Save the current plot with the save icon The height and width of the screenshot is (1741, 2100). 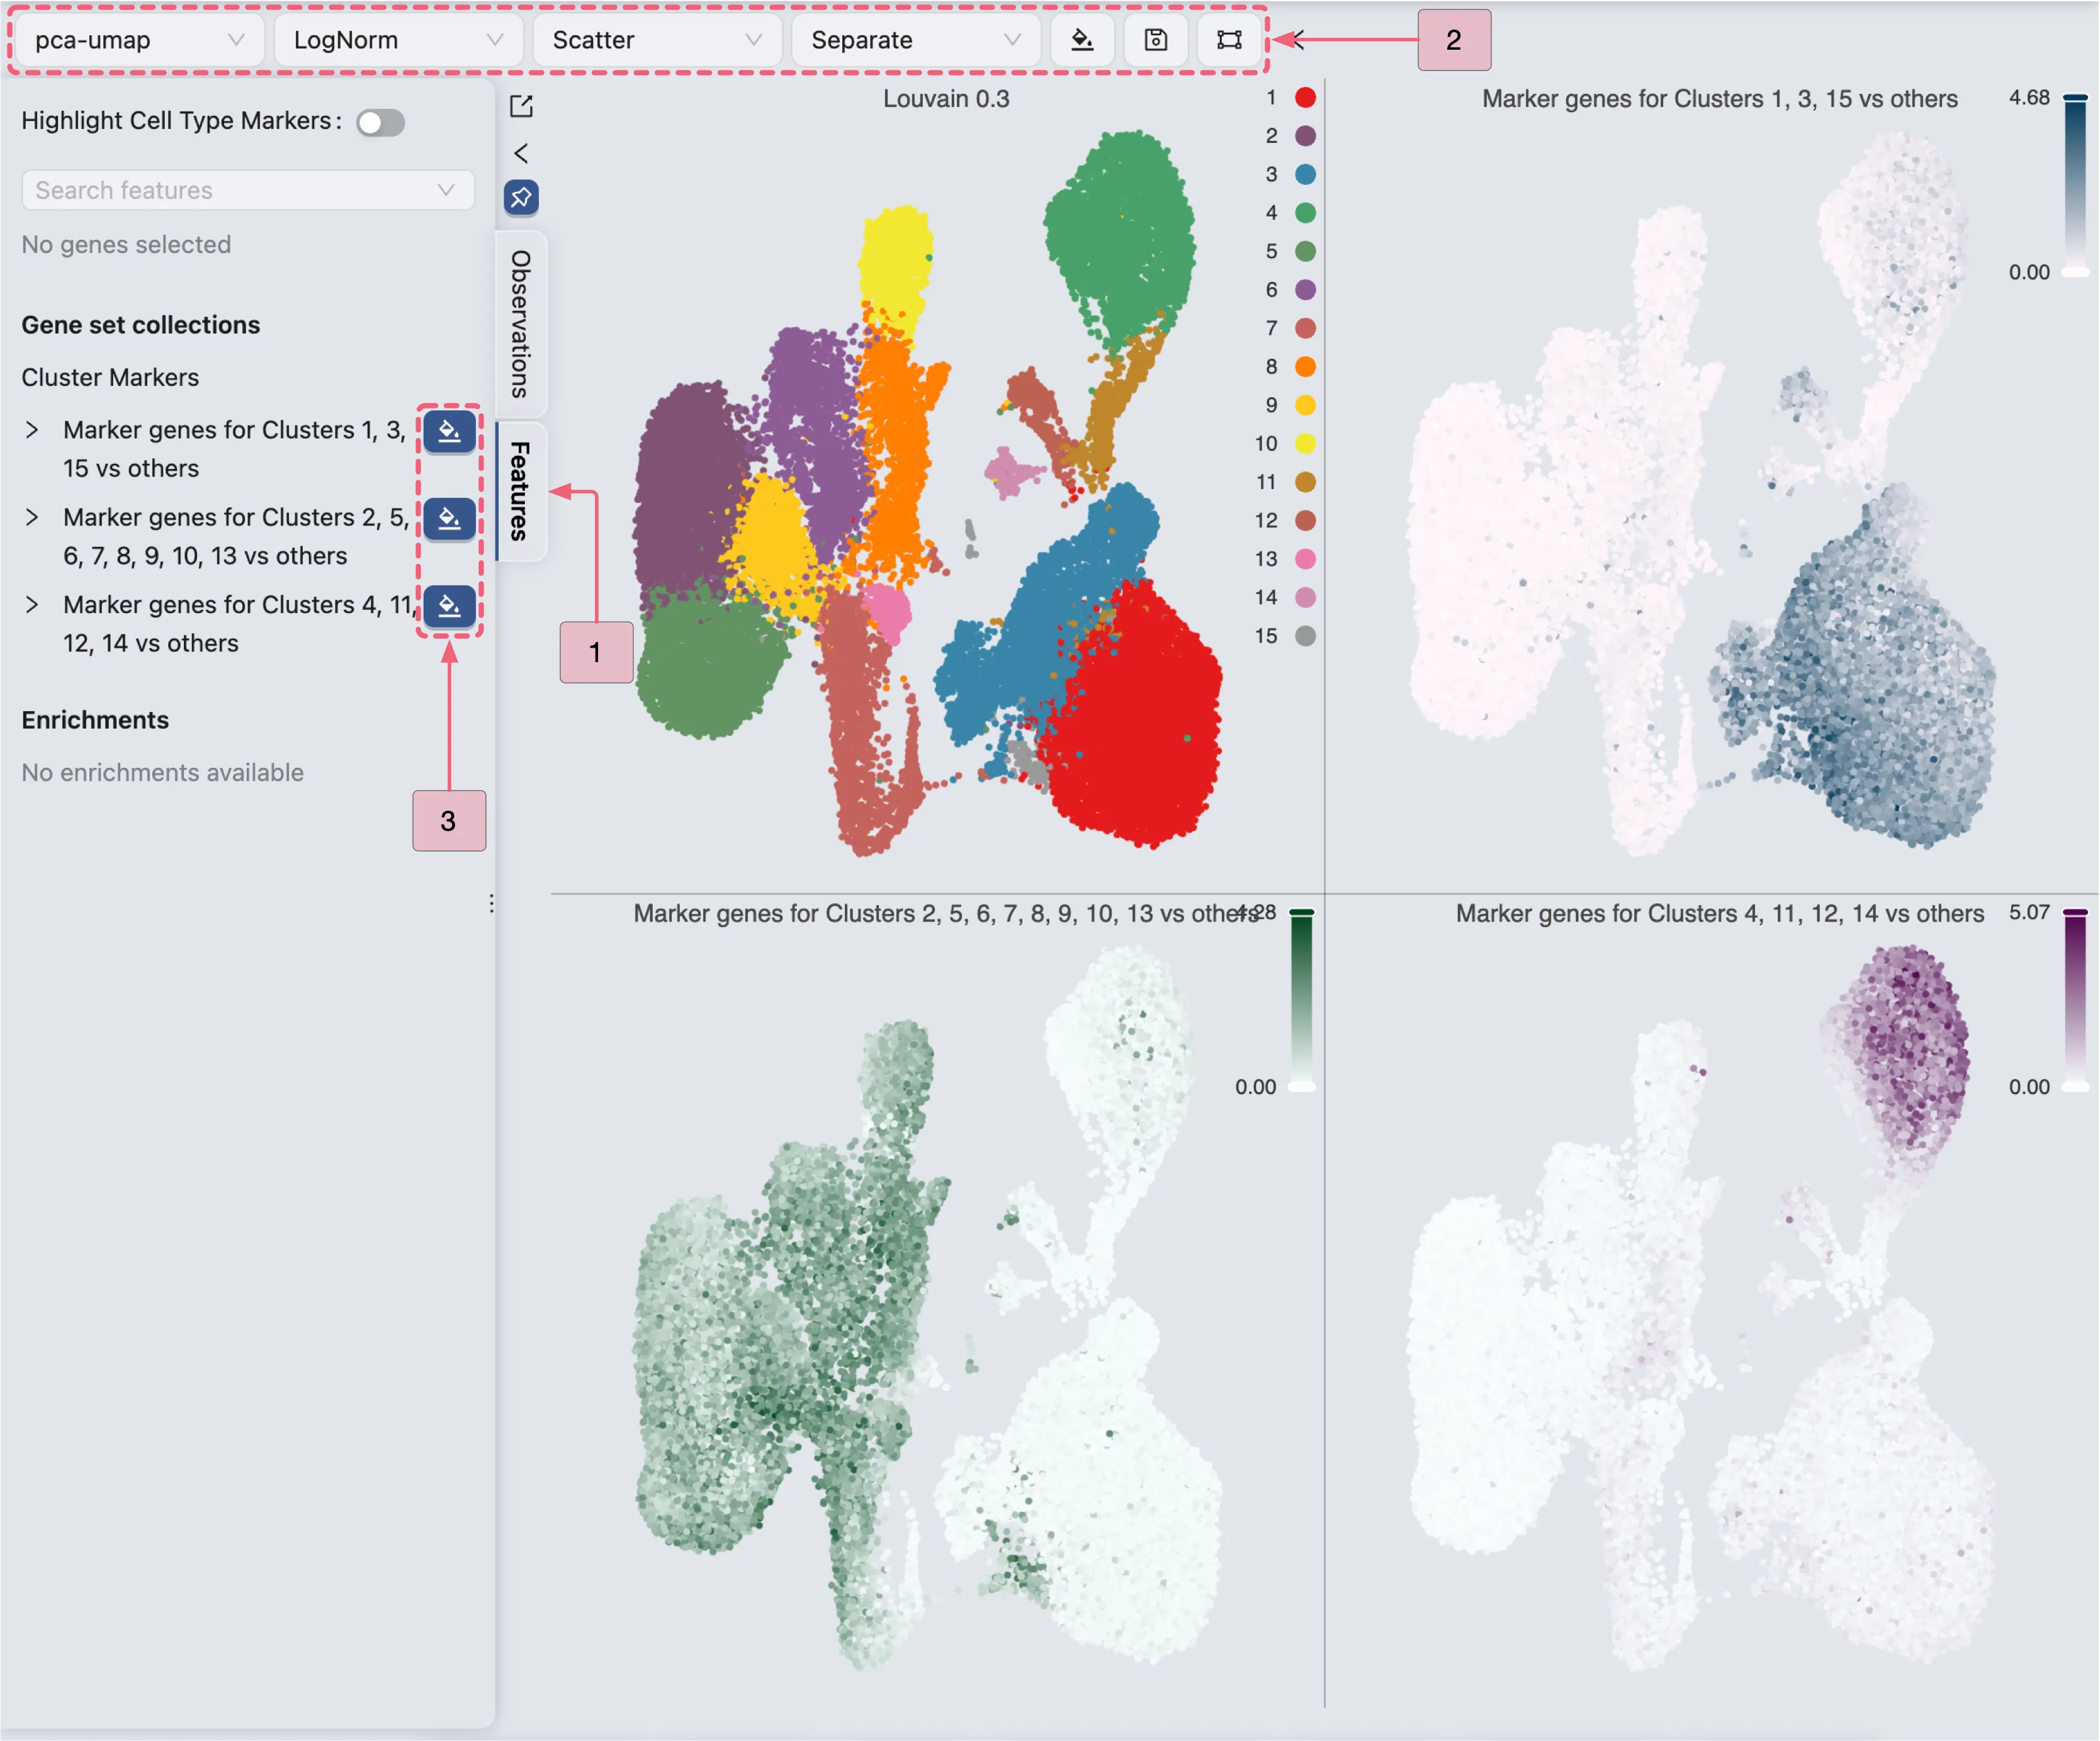point(1156,40)
